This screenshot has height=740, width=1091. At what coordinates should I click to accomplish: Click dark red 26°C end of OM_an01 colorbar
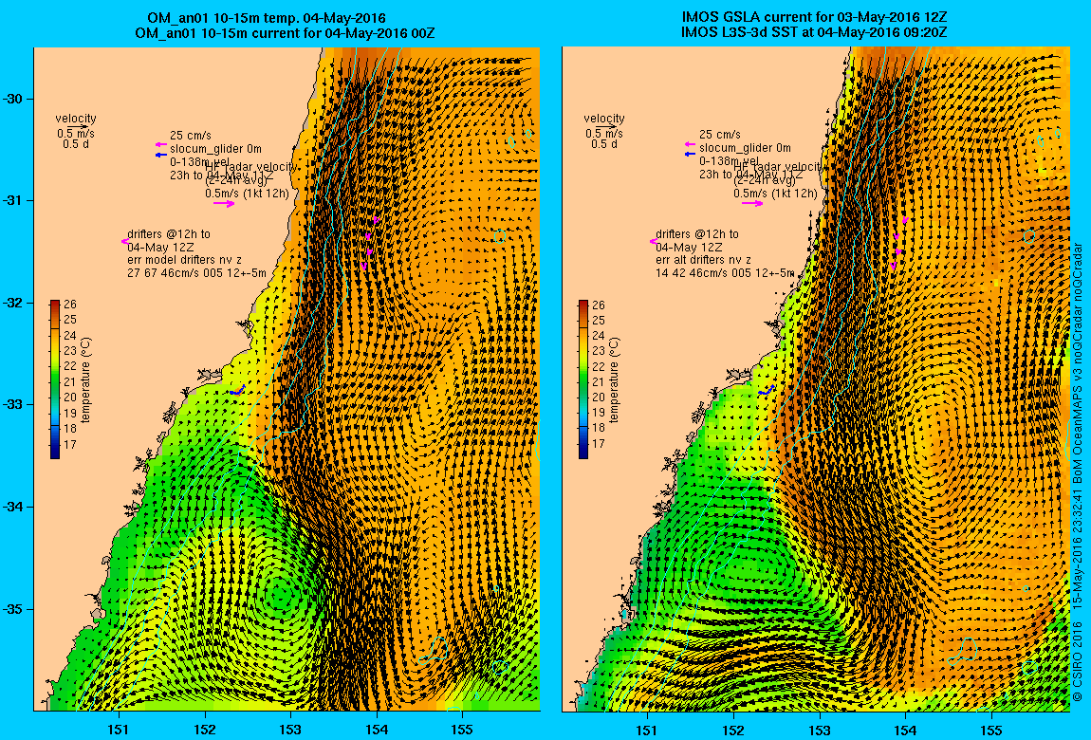click(x=55, y=305)
